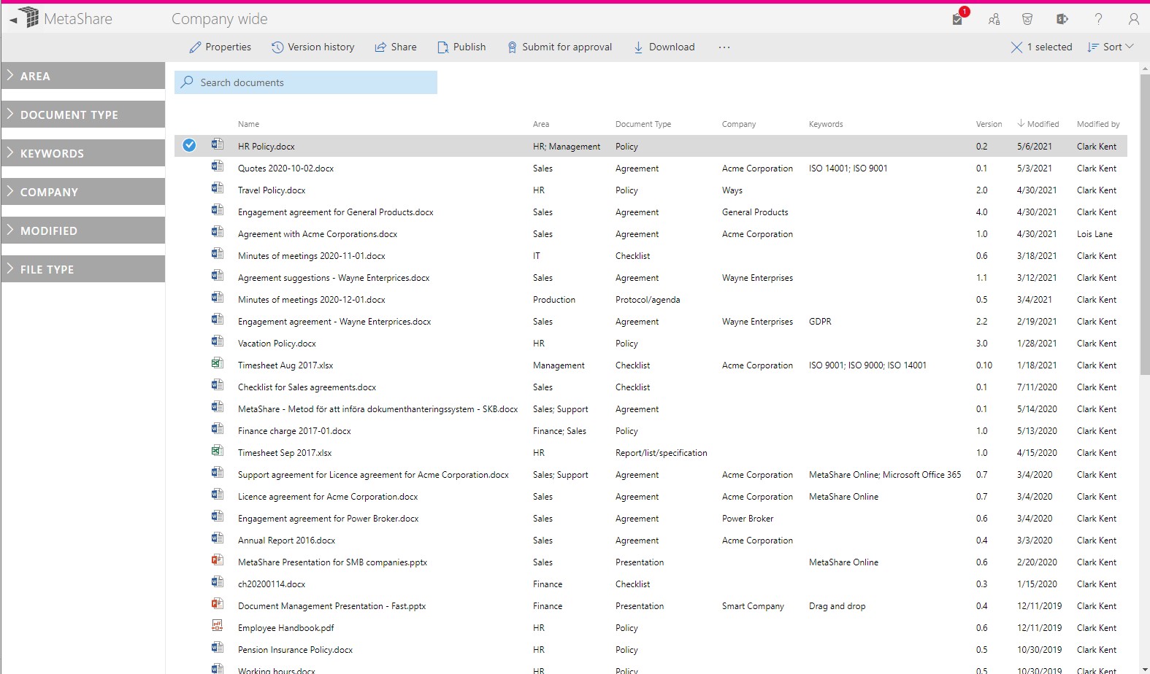Open the help question mark icon
The height and width of the screenshot is (674, 1150).
1098,19
